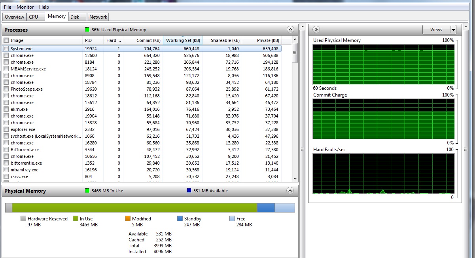
Task: Click the orange Modified legend swatch
Action: (128, 218)
